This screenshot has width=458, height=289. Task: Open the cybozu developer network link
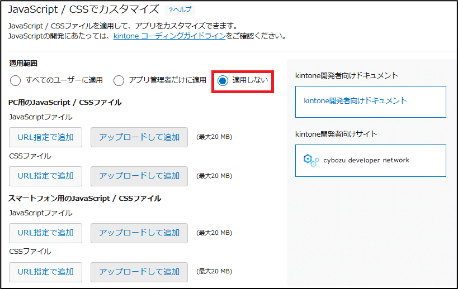click(371, 161)
